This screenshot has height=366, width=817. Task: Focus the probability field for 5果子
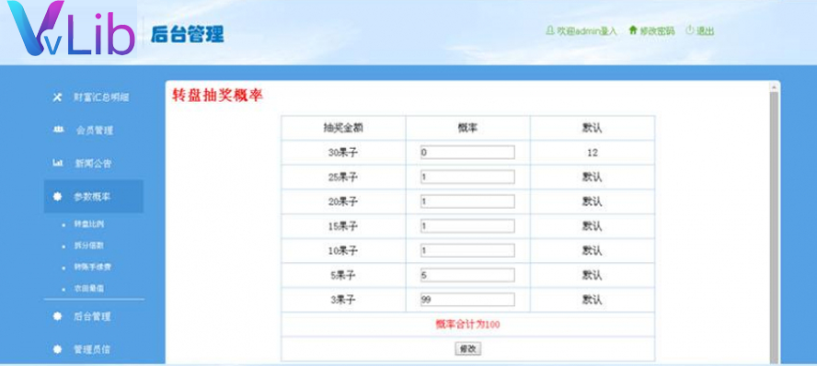pos(467,275)
